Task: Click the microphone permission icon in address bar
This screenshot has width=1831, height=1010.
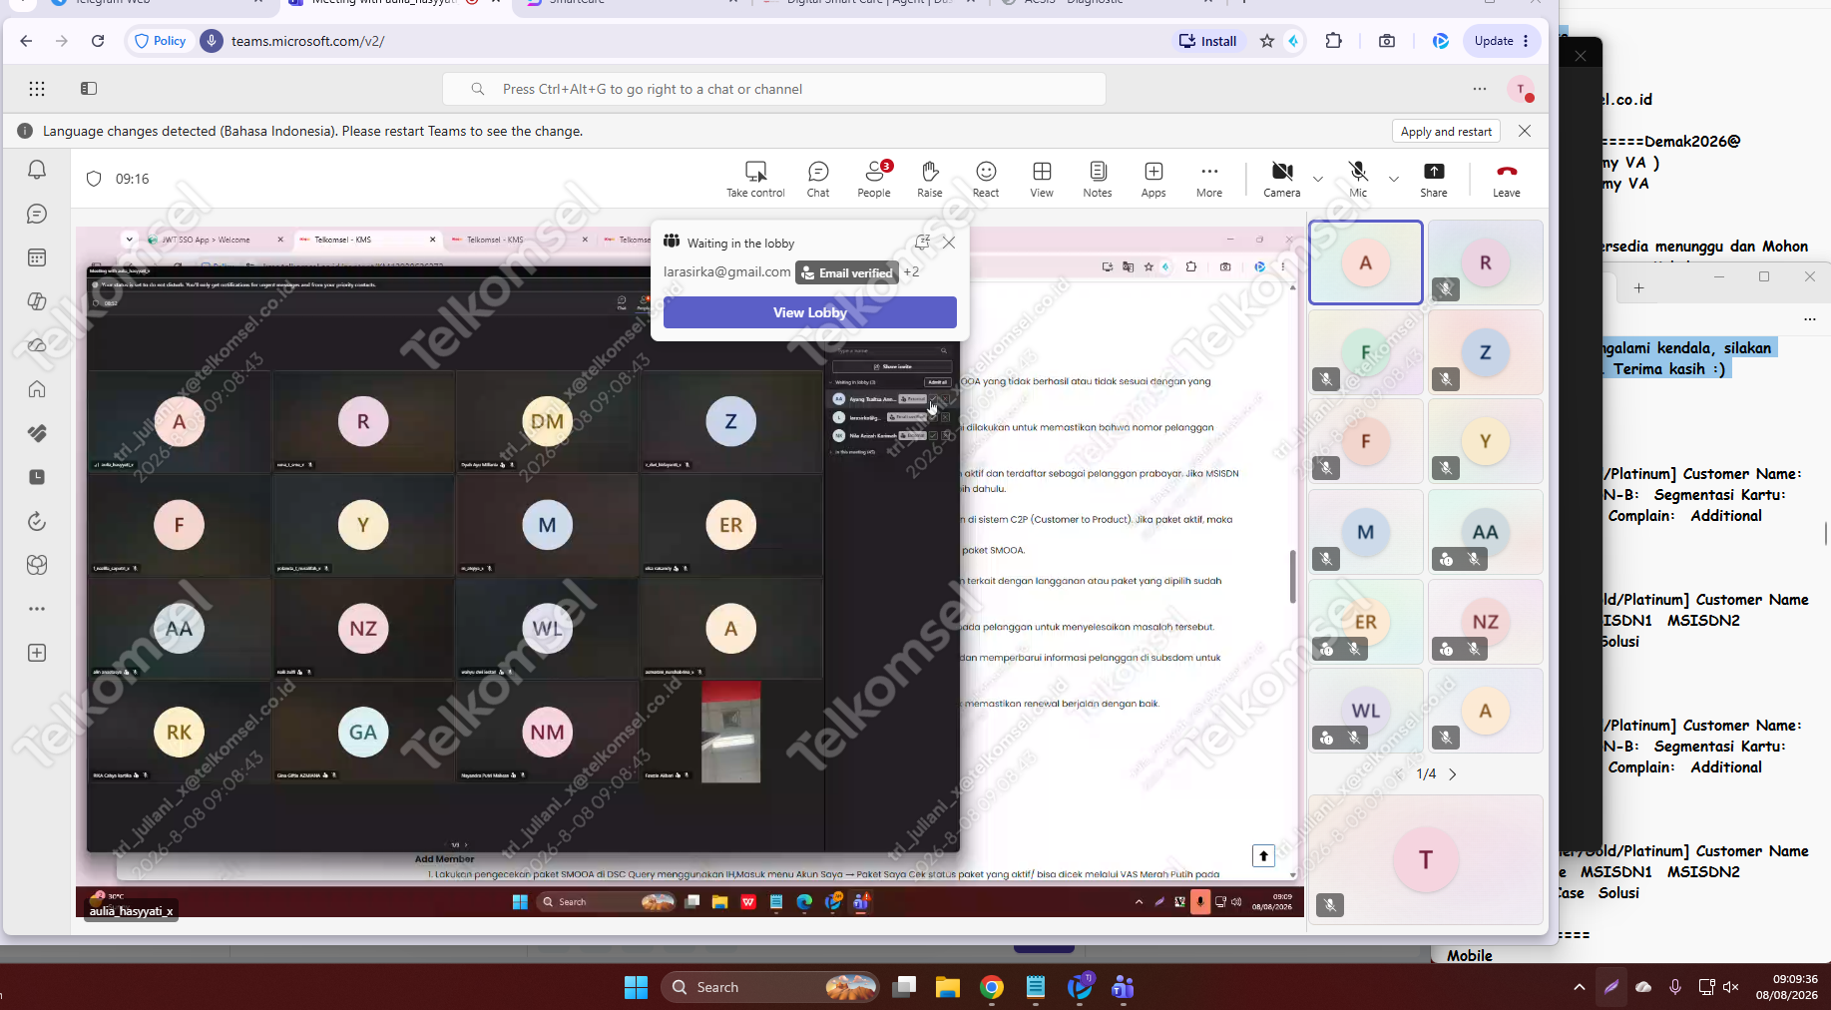Action: pyautogui.click(x=212, y=41)
